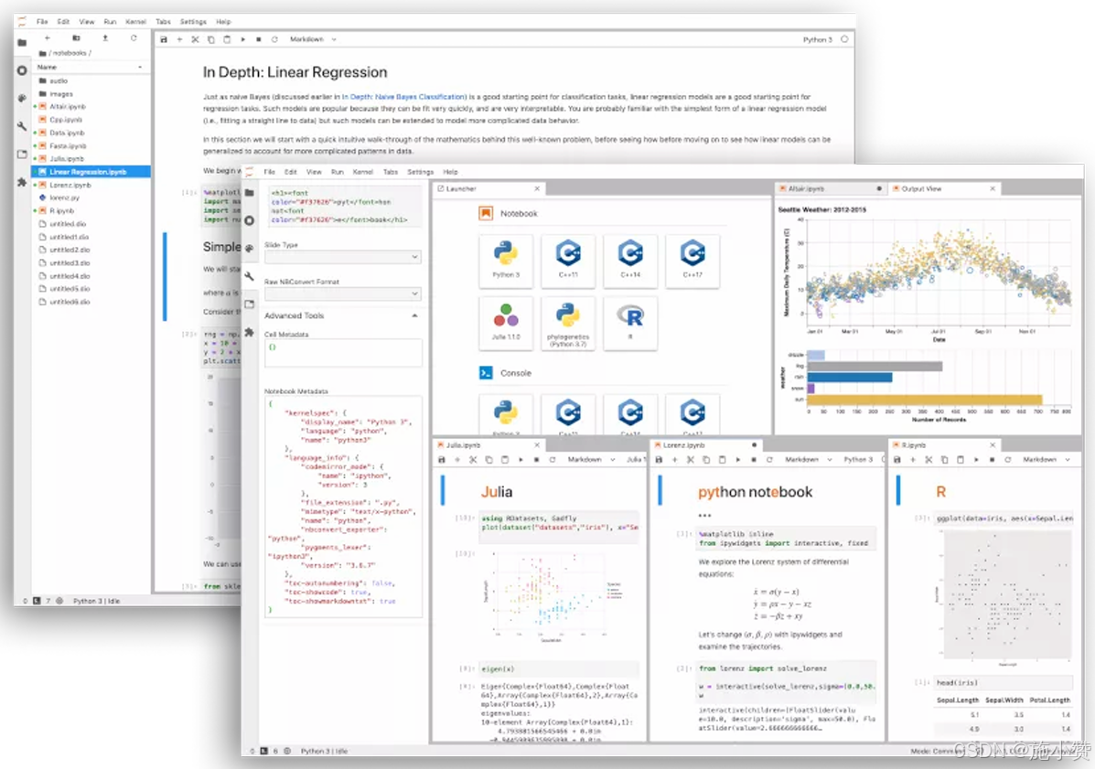Open In Depth: Naive Bayes Classification link
This screenshot has width=1095, height=769.
404,97
